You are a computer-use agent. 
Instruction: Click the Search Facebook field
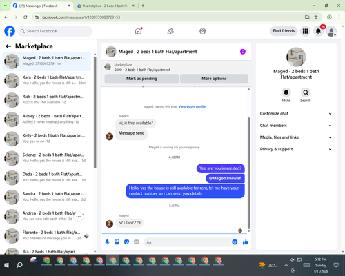pos(55,31)
